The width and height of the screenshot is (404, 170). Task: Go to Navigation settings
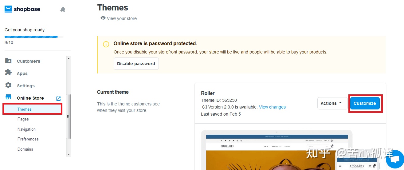(x=26, y=129)
